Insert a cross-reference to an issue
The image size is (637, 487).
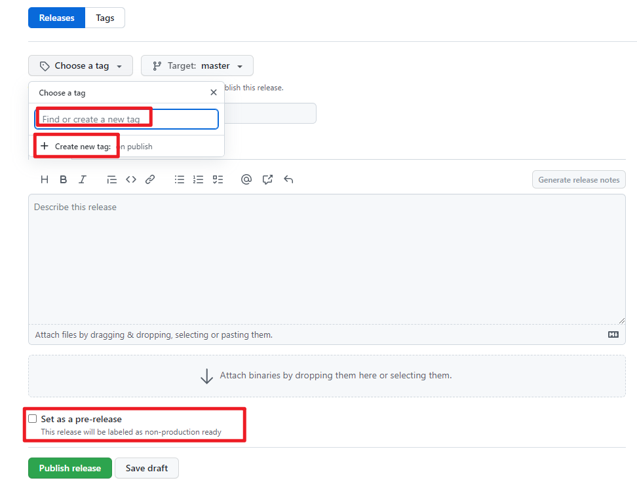[x=267, y=179]
